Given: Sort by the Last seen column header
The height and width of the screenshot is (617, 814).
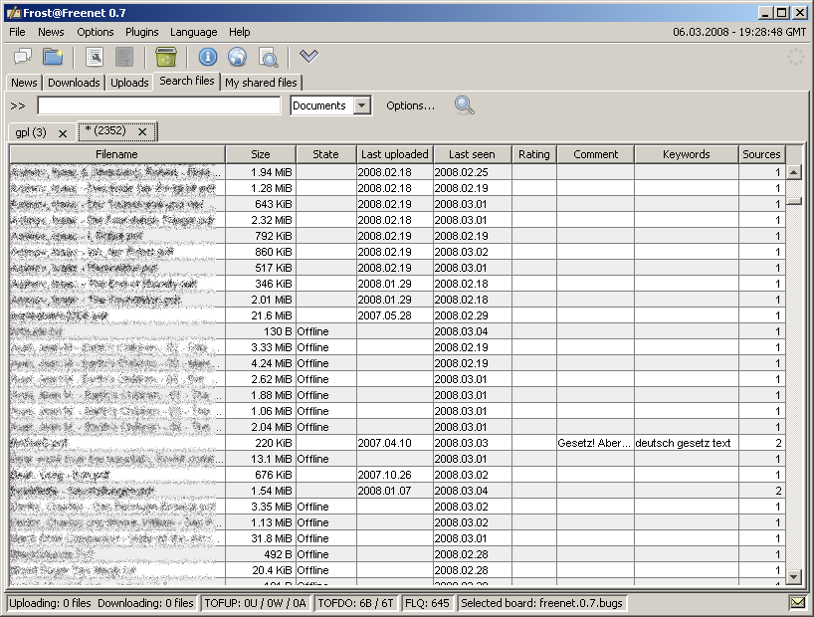Looking at the screenshot, I should tap(472, 154).
